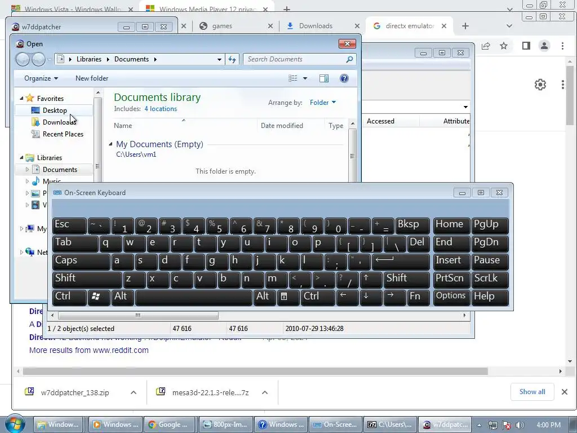The height and width of the screenshot is (433, 577).
Task: Click Libraries in the address breadcrumb
Action: point(89,59)
